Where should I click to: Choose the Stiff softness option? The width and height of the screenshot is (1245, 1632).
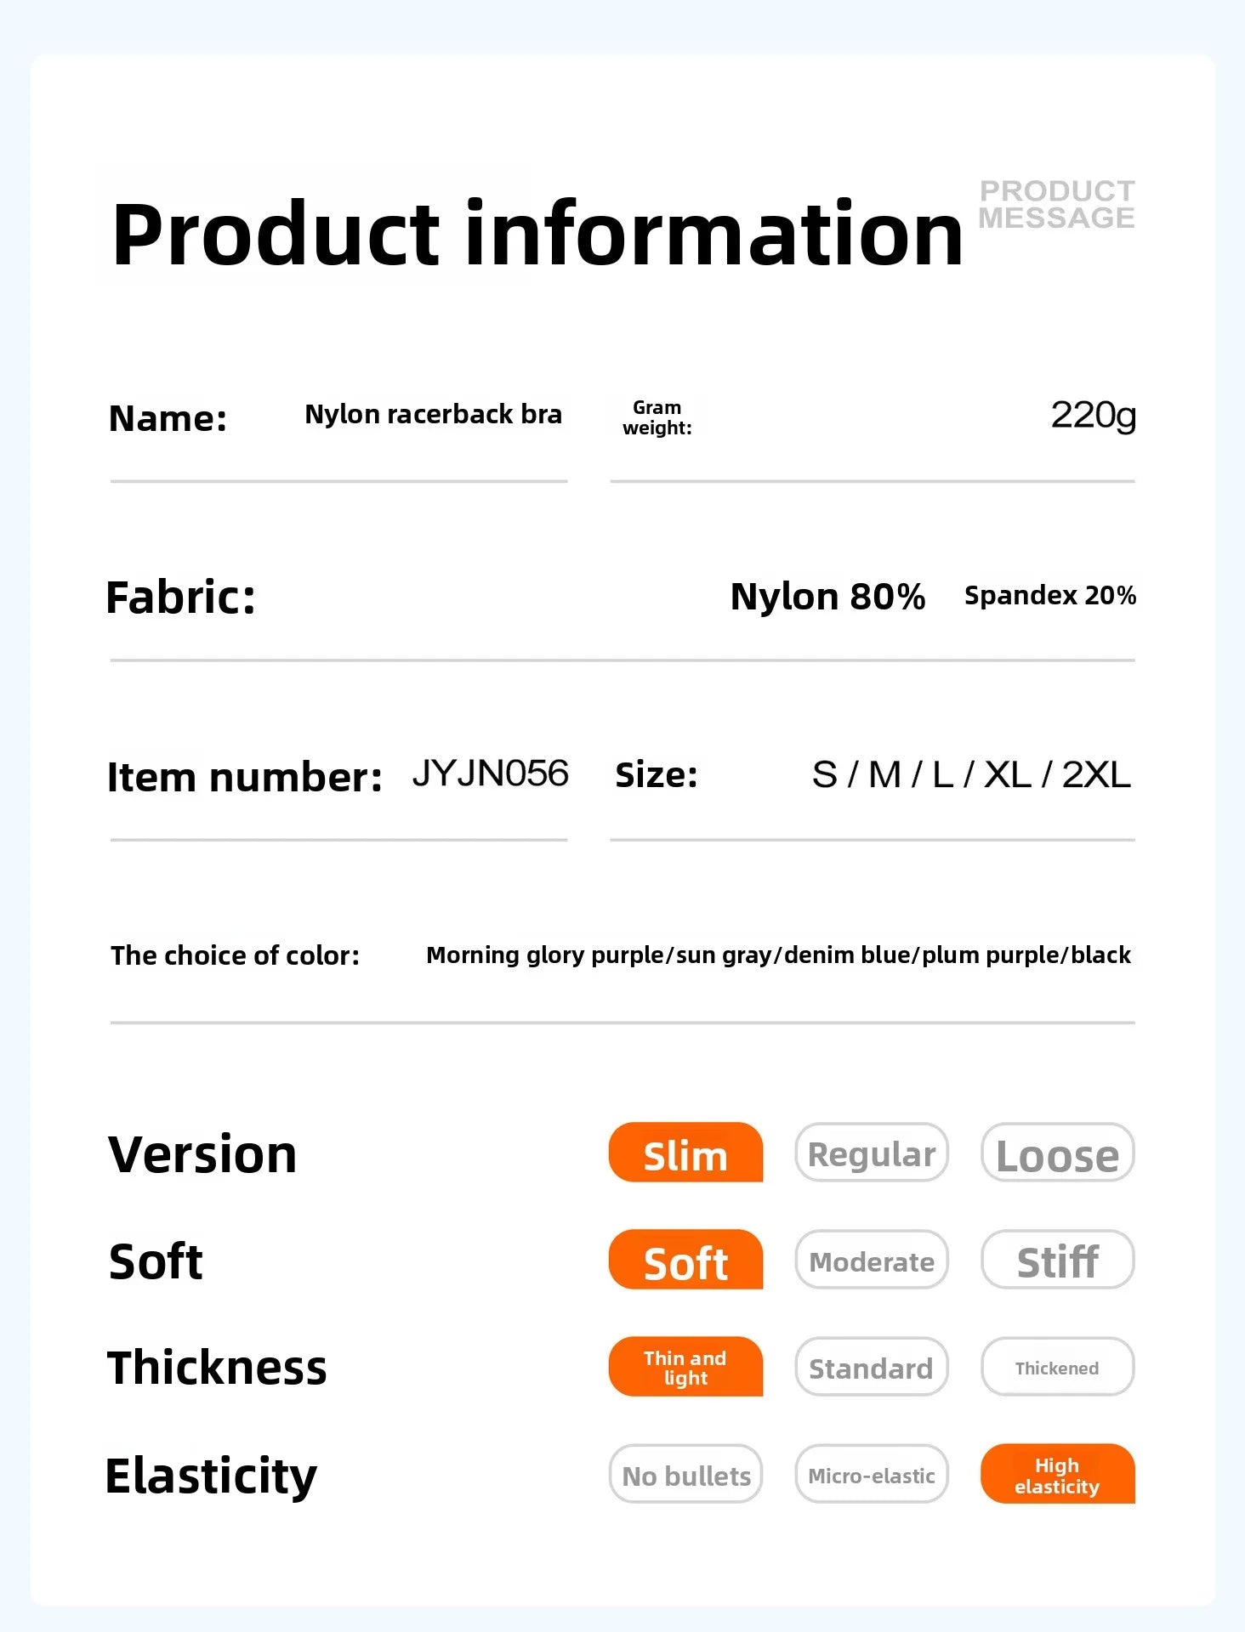1058,1259
